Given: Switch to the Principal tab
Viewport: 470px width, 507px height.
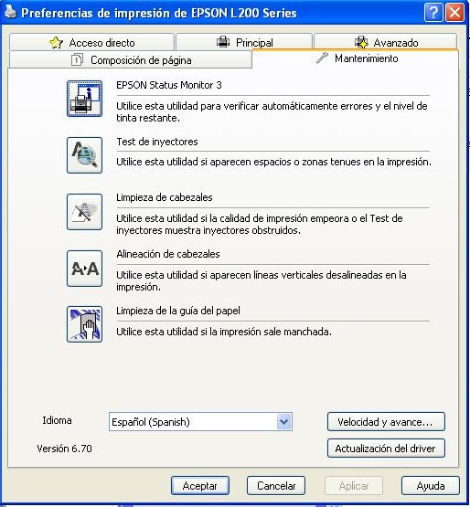Looking at the screenshot, I should pos(244,42).
